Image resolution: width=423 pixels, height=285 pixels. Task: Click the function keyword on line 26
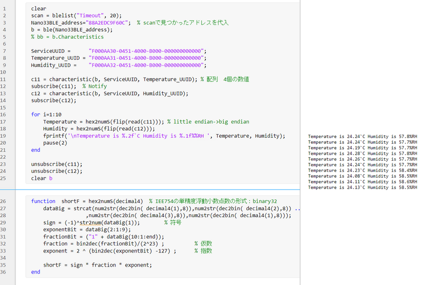point(43,201)
